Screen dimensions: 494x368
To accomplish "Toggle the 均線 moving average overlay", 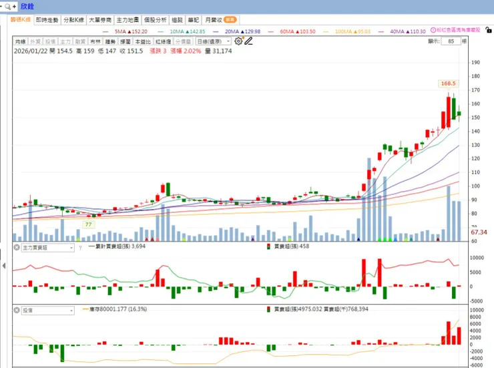I will pyautogui.click(x=21, y=41).
